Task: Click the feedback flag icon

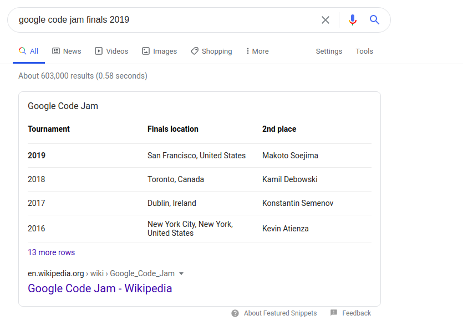Action: click(x=334, y=312)
